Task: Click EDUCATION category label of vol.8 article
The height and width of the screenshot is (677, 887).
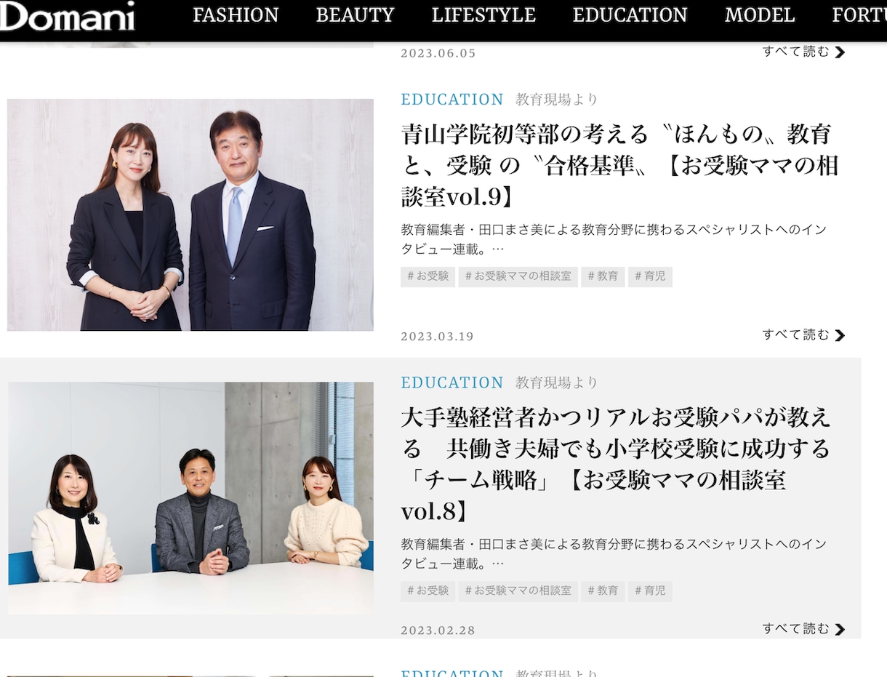Action: (x=452, y=382)
